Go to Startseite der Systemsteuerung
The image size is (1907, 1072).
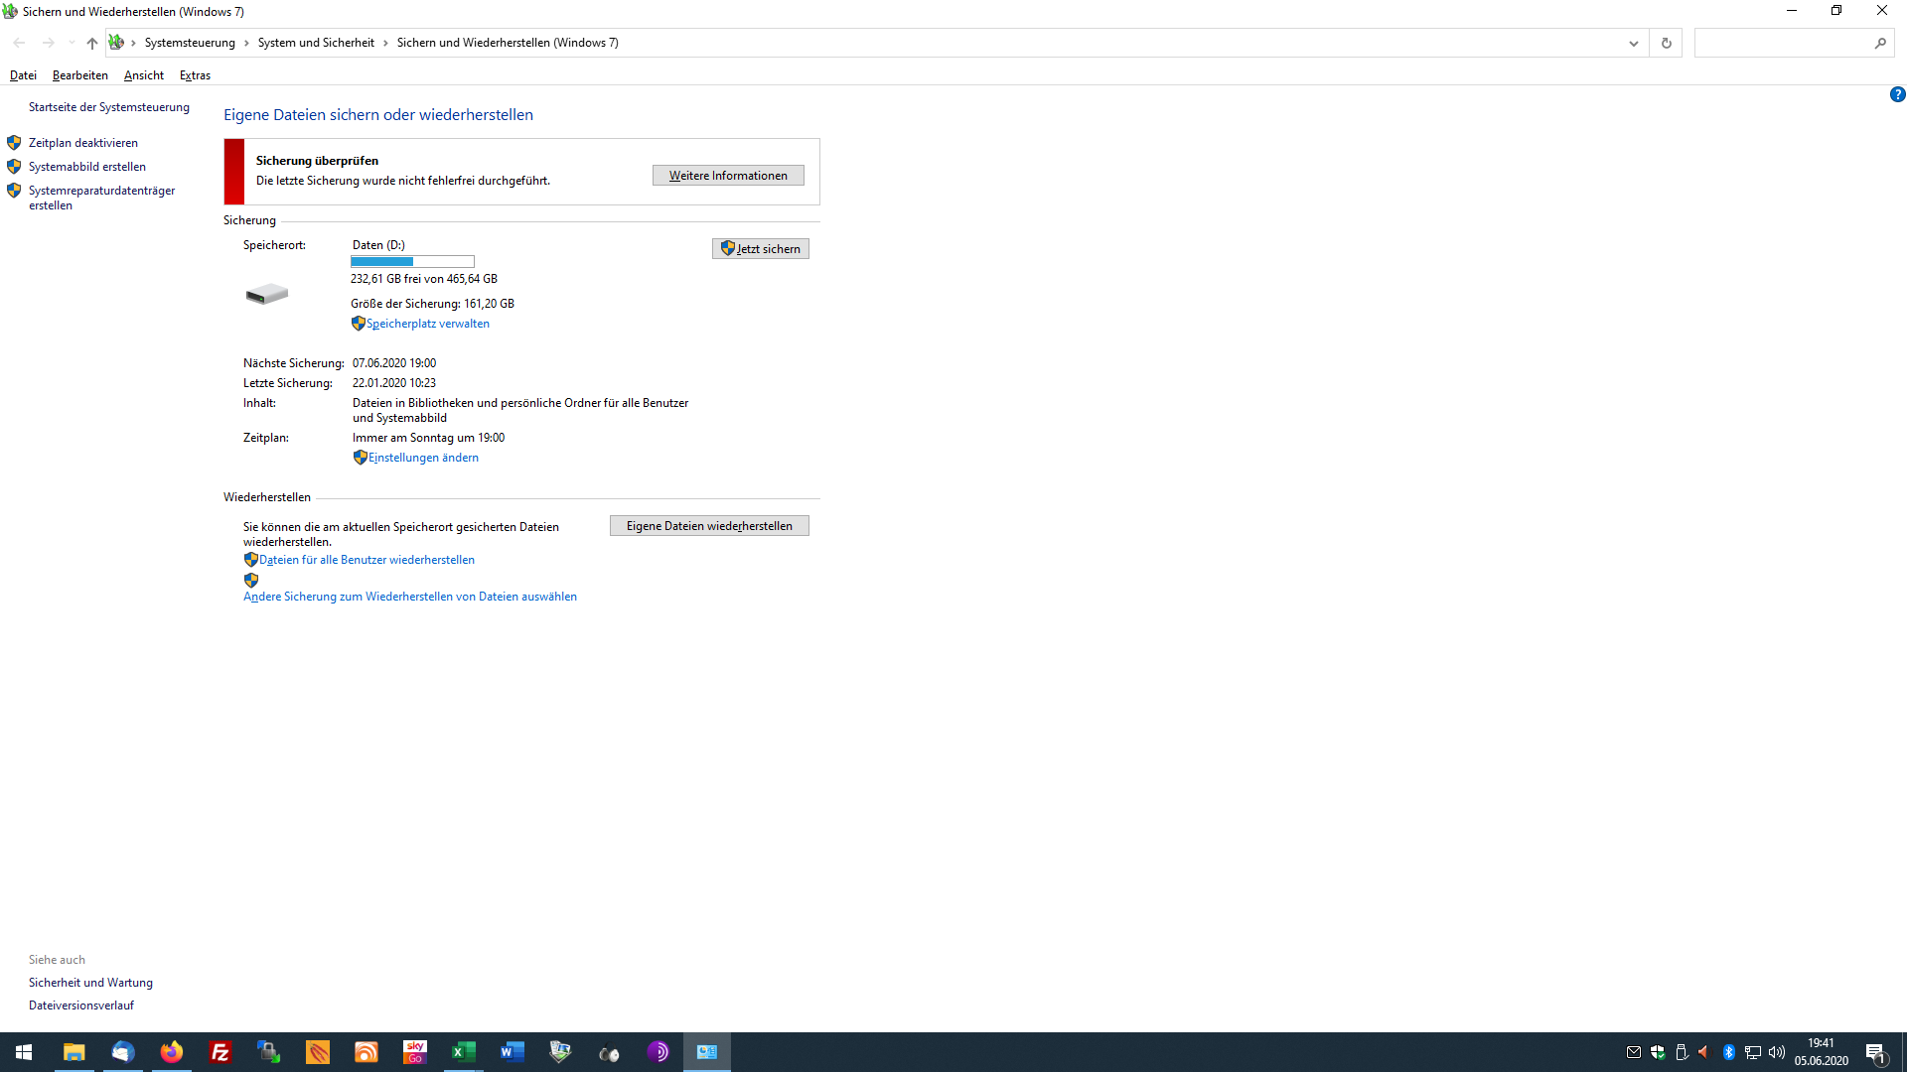(109, 107)
